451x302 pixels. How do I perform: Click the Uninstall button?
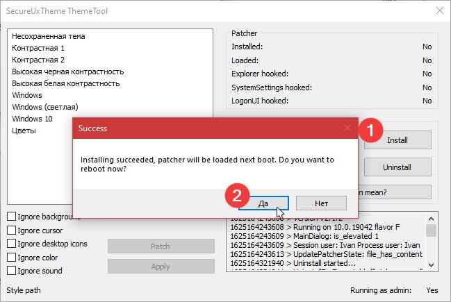click(x=397, y=167)
